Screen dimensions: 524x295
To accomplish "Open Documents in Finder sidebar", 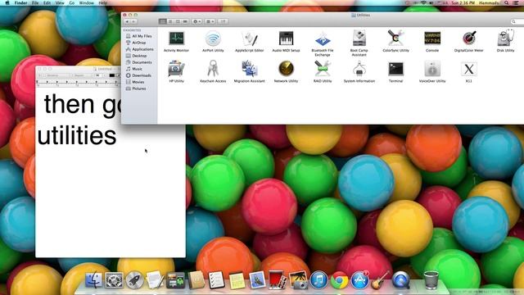I will (139, 62).
